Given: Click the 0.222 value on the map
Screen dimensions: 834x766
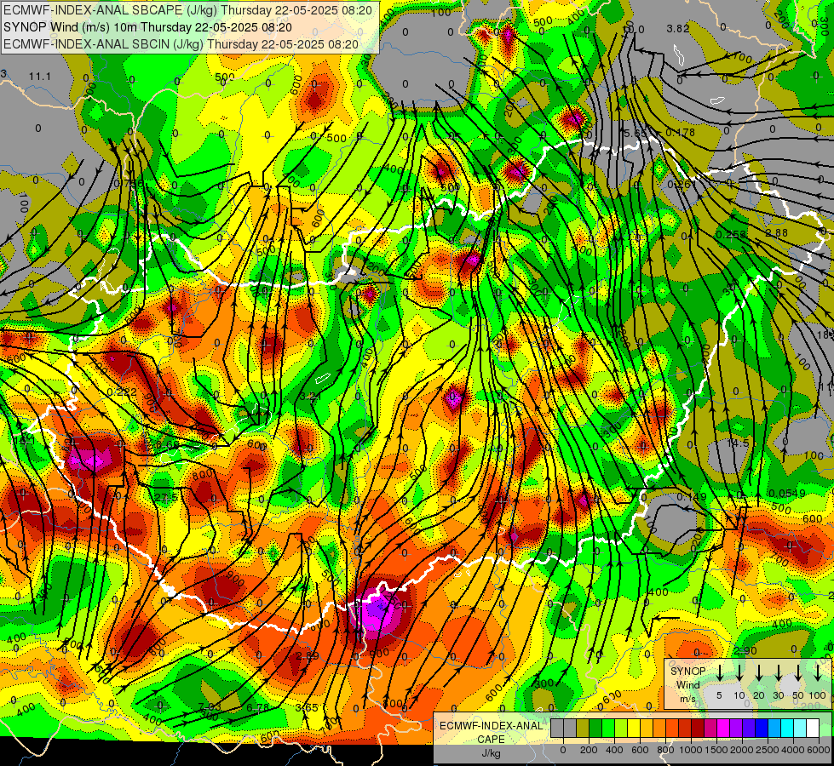Looking at the screenshot, I should pos(122,392).
